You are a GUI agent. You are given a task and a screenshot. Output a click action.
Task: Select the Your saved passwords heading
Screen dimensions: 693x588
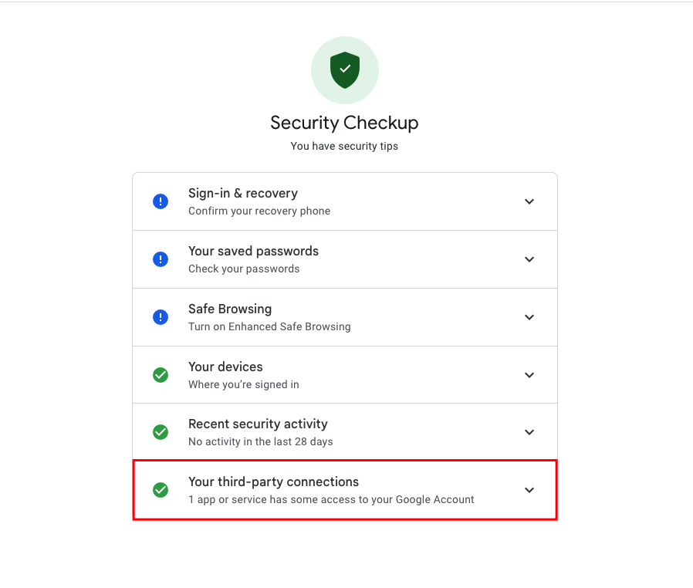click(253, 251)
